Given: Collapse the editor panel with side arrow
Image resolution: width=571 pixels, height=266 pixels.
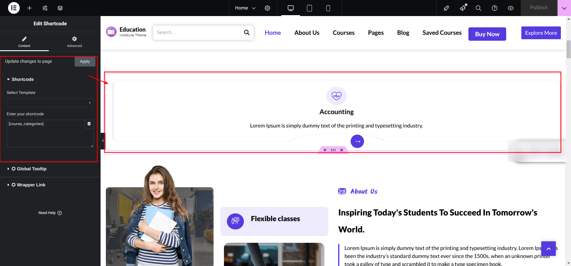Looking at the screenshot, I should point(103,141).
